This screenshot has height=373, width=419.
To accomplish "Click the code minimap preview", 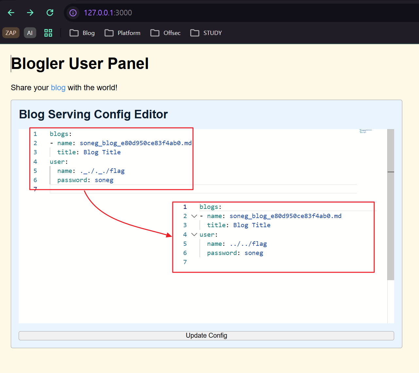I will click(365, 131).
